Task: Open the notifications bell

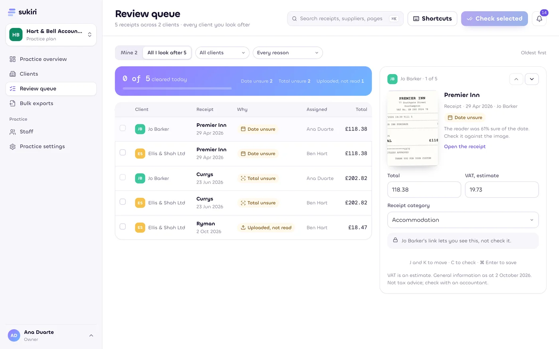Action: [539, 19]
